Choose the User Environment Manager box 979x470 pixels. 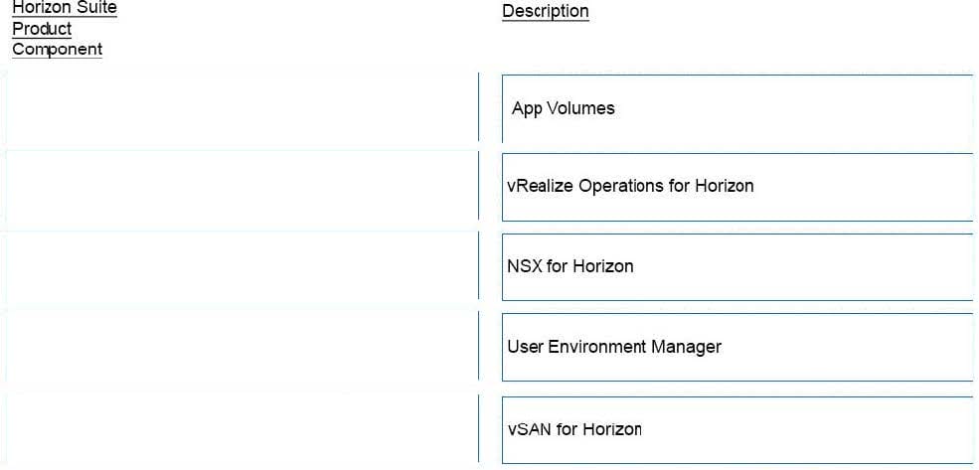739,347
